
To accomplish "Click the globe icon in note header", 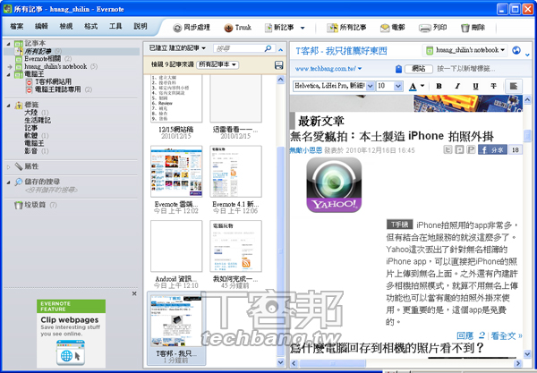I will pos(516,51).
